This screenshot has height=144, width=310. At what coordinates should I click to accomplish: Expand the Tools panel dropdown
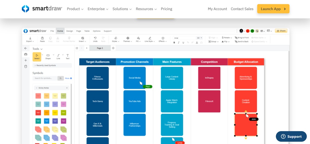[38, 49]
